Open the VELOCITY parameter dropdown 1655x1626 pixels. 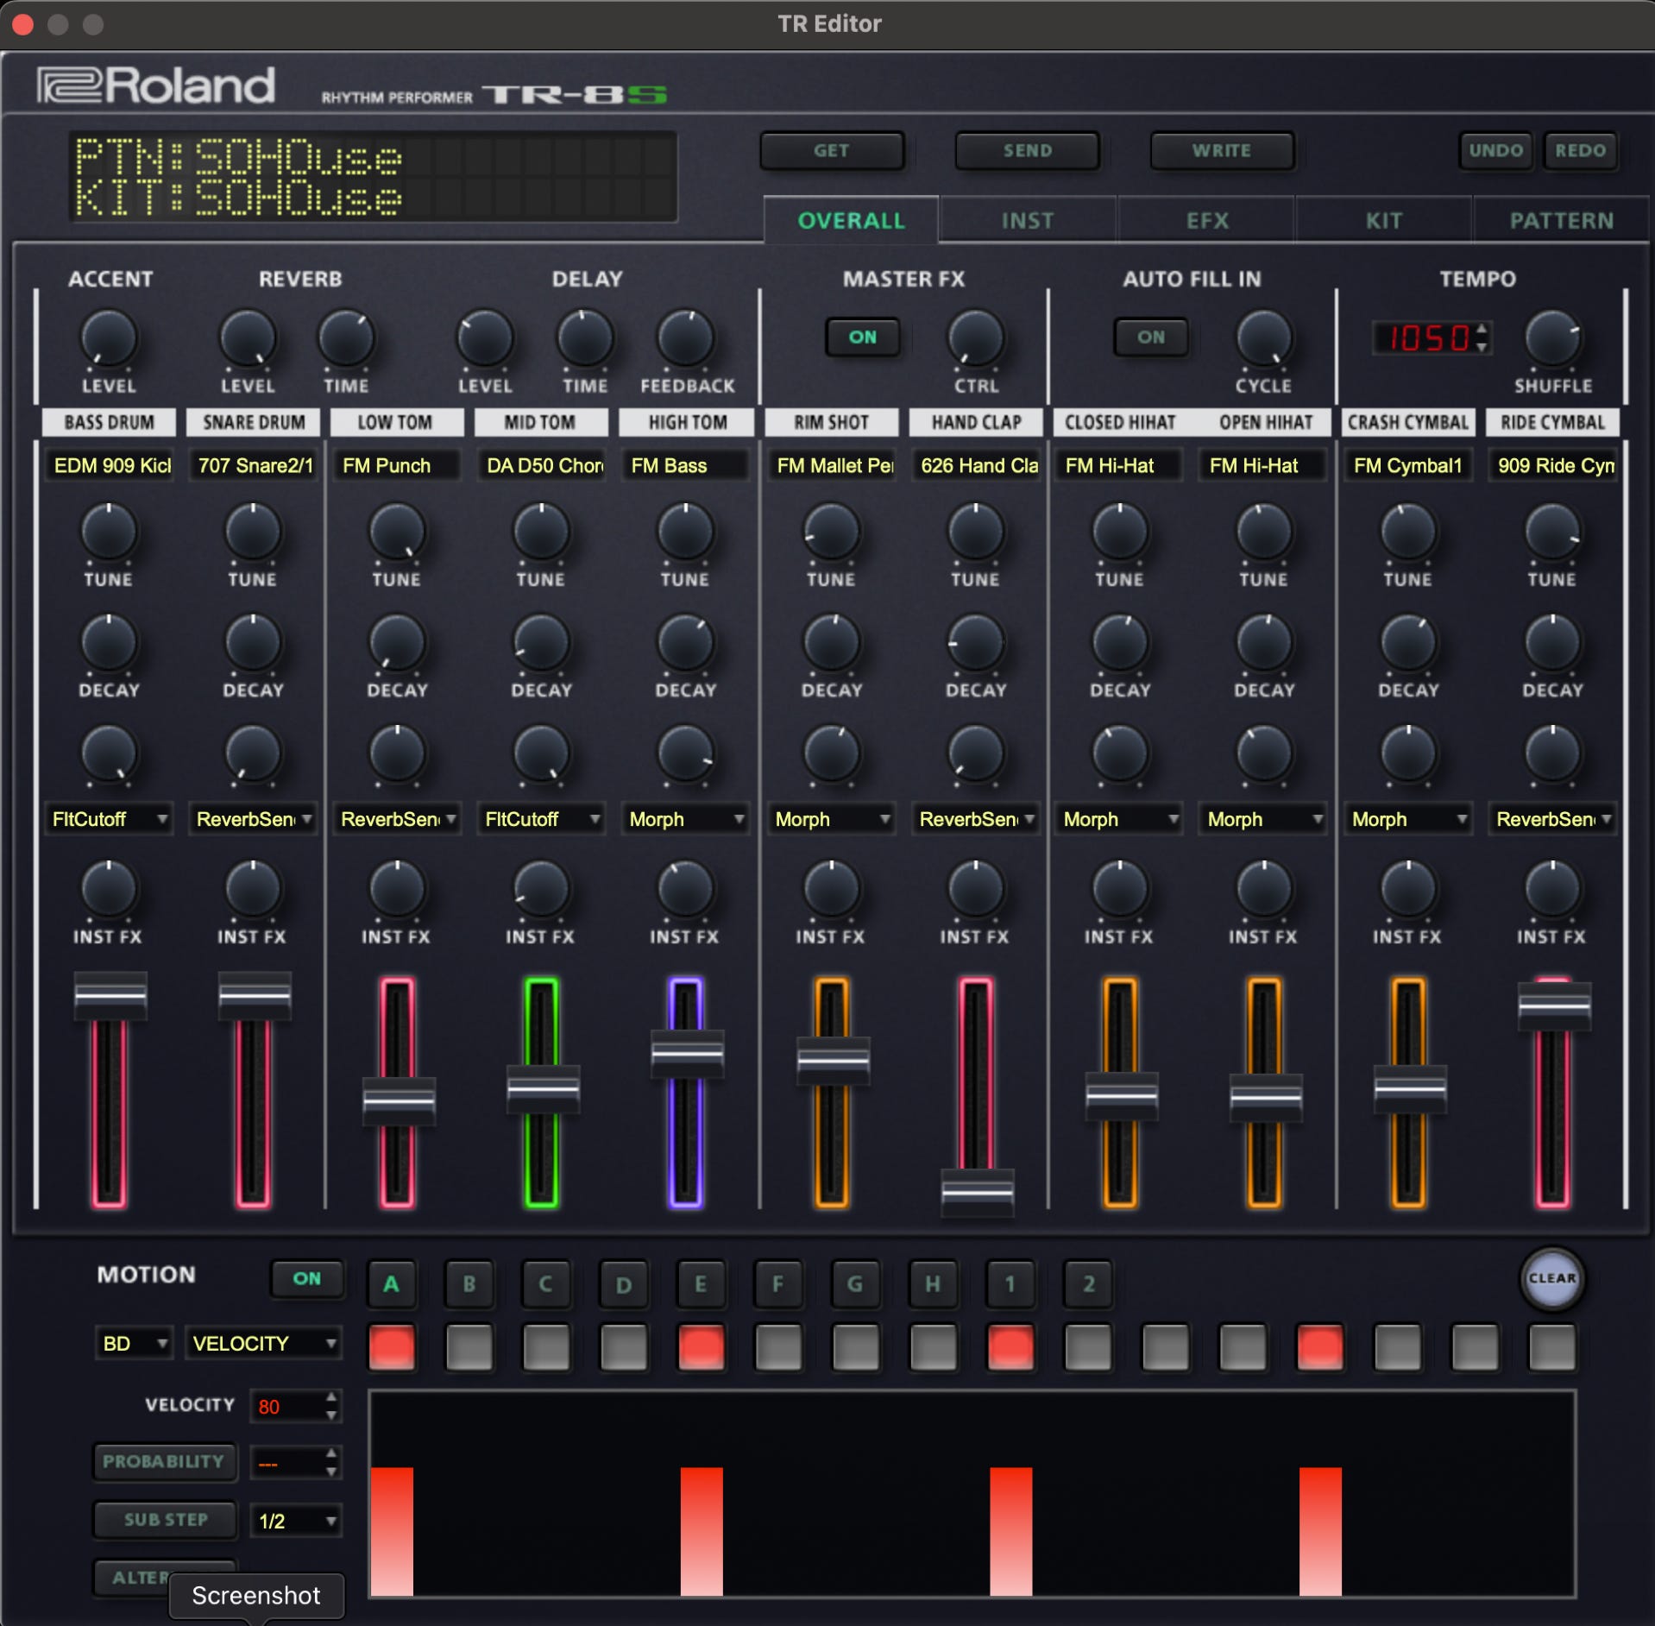click(263, 1343)
